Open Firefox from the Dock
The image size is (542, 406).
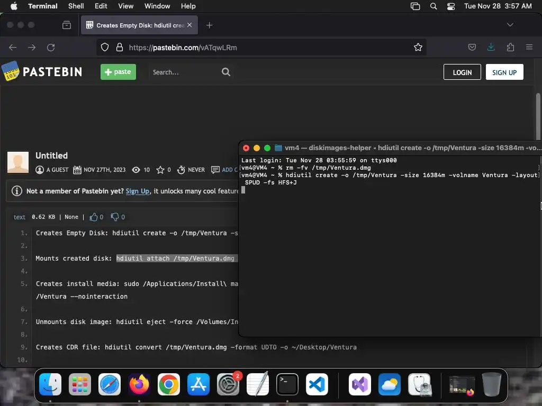pyautogui.click(x=139, y=384)
